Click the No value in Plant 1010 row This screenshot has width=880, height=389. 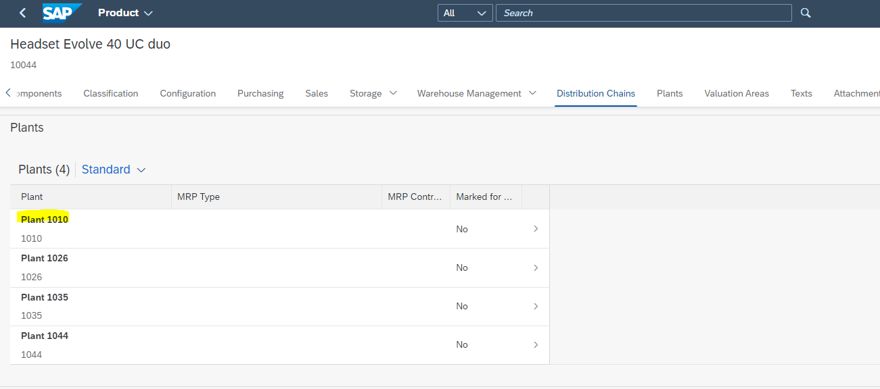click(x=462, y=229)
